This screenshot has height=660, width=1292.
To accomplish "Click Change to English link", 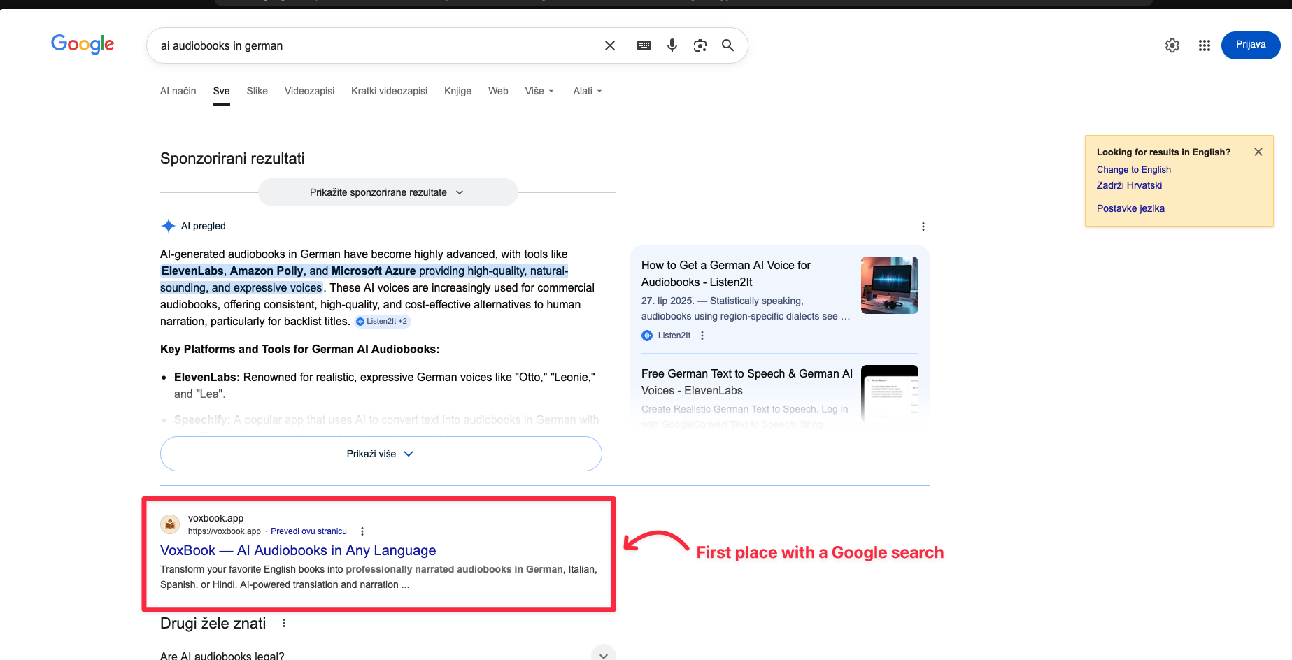I will pyautogui.click(x=1134, y=169).
